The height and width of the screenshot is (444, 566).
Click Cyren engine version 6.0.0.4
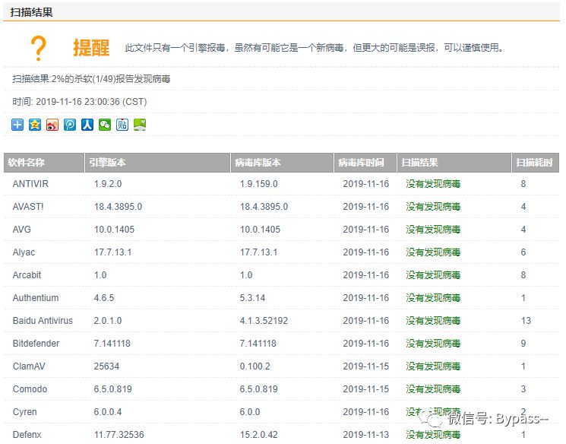point(108,412)
